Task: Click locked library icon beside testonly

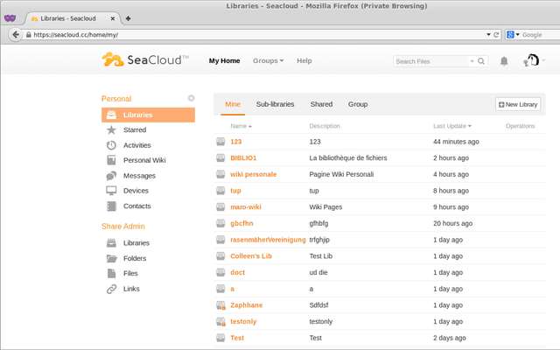Action: click(220, 322)
